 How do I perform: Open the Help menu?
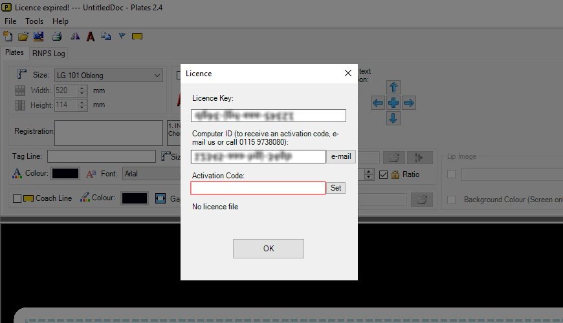(60, 21)
